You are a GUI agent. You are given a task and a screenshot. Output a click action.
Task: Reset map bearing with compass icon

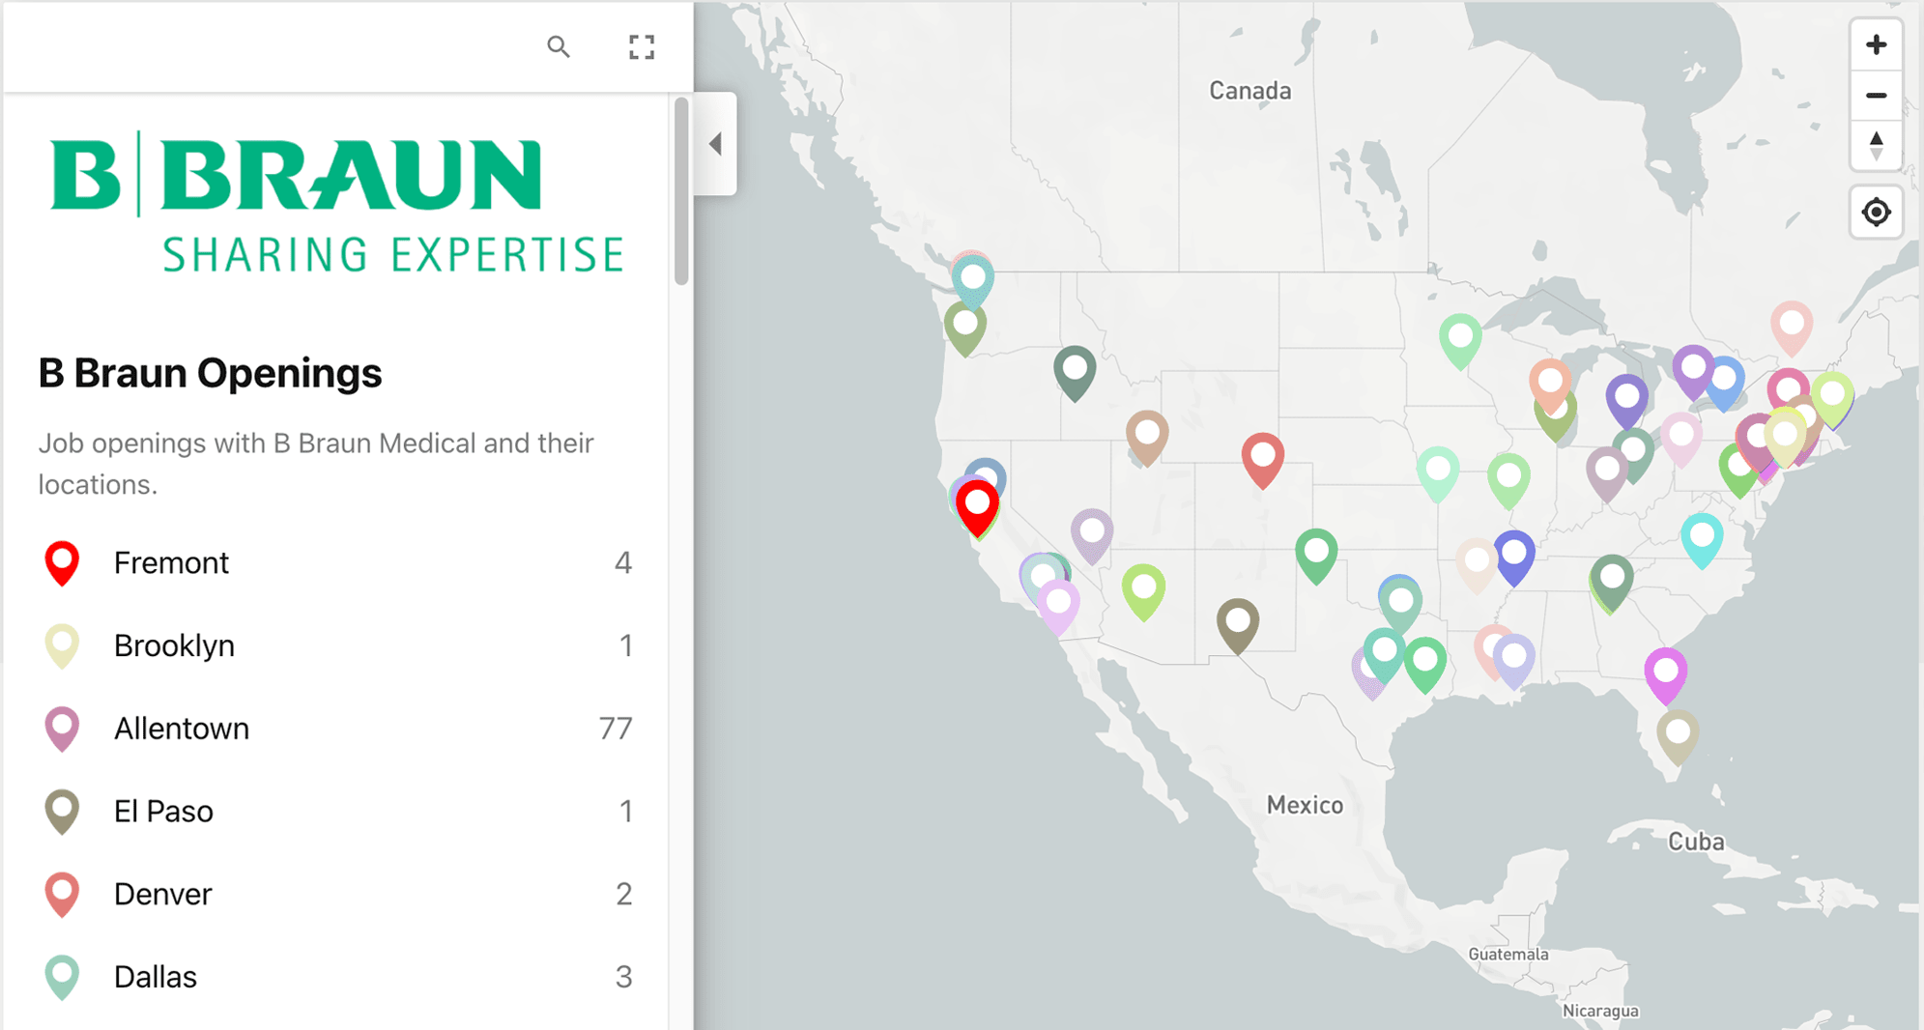coord(1876,146)
